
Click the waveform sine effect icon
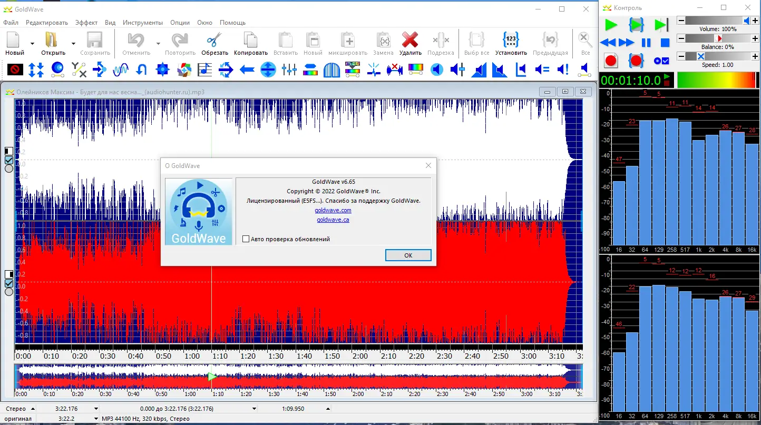[x=121, y=69]
